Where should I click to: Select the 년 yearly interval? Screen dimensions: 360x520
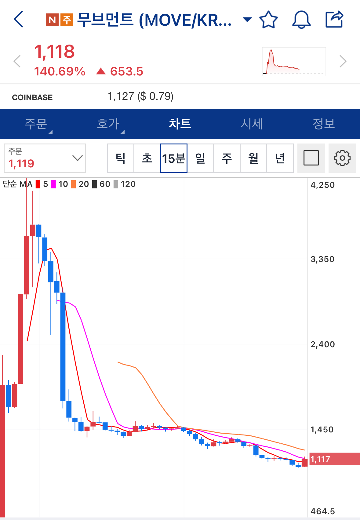(280, 158)
